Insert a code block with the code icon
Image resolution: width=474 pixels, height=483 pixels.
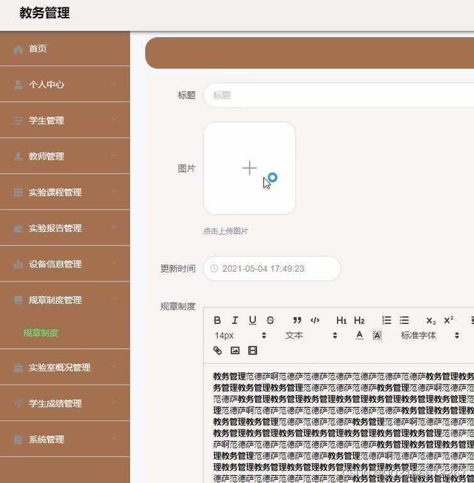(315, 320)
